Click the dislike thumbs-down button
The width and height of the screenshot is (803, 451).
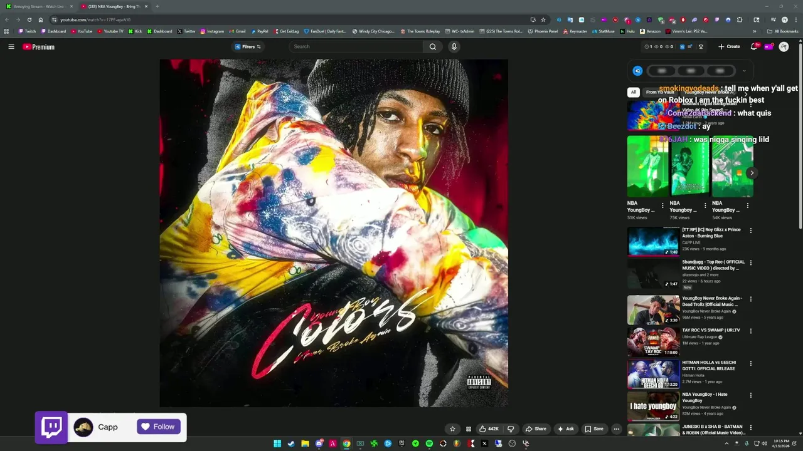pyautogui.click(x=511, y=429)
